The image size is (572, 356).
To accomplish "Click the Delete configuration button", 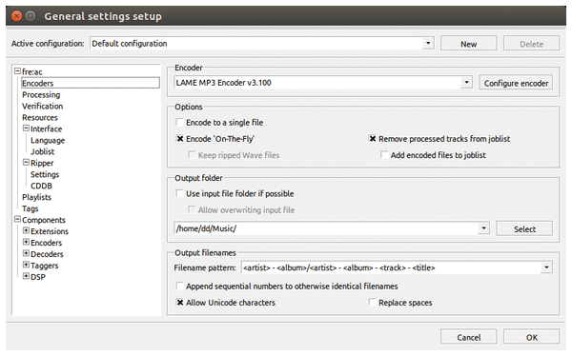I will 532,44.
